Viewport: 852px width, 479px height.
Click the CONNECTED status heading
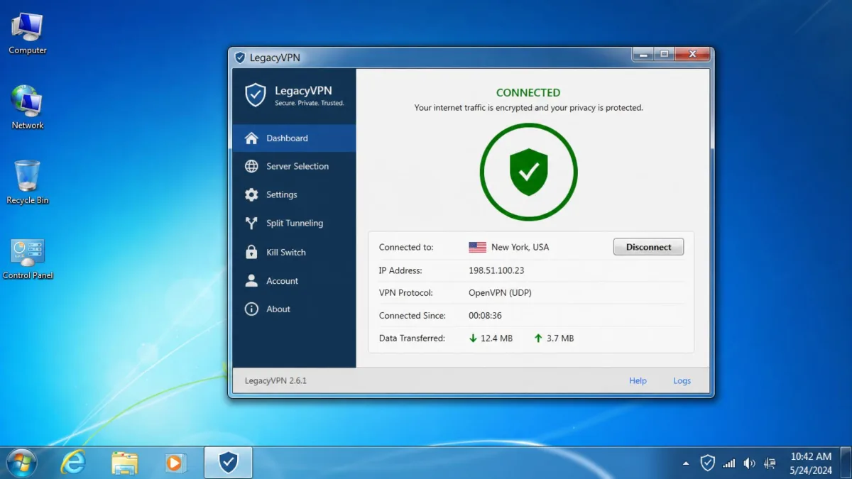[x=528, y=93]
